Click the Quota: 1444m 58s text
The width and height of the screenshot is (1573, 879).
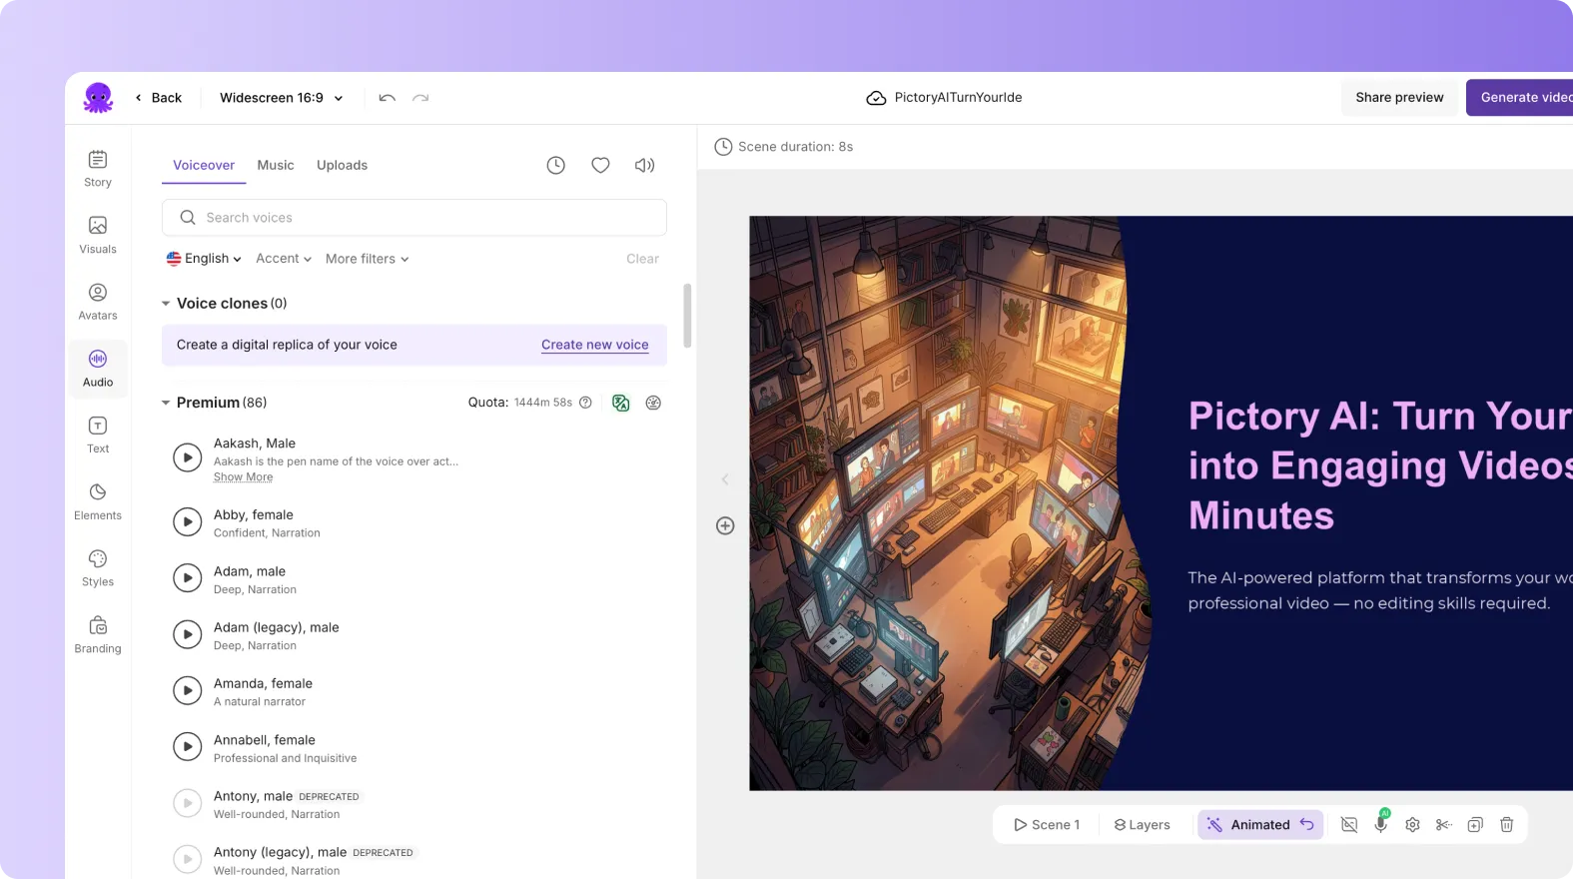tap(520, 403)
